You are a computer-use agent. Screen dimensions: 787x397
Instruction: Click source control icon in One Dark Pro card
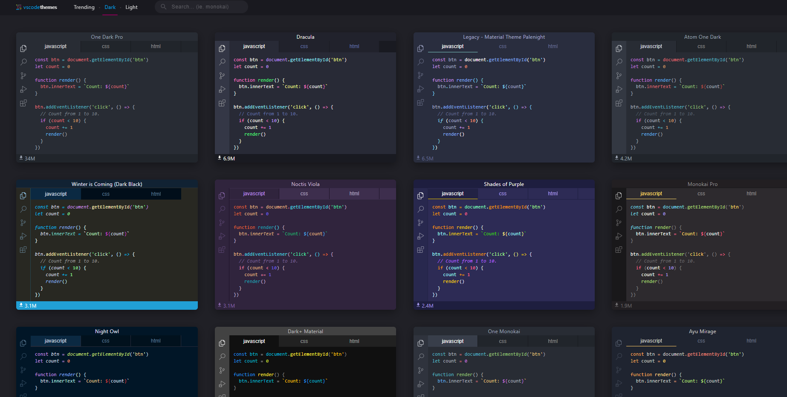(x=23, y=76)
